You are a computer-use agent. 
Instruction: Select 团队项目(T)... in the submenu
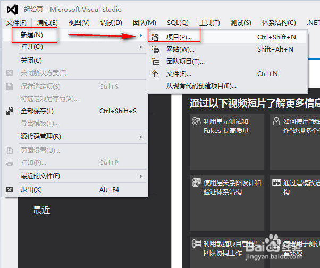click(x=228, y=62)
